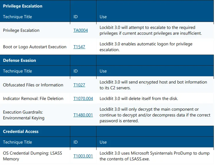Click the Execution Guardrails: Environmental Keying title
Screen dimensions: 215x165
click(x=24, y=115)
